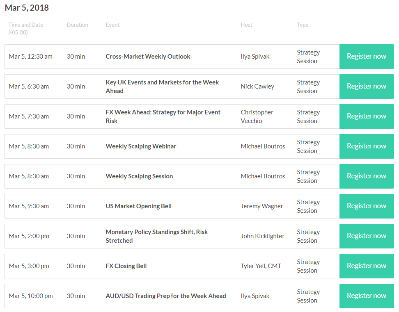399x312 pixels.
Task: Click the Time and Date column header
Action: (x=26, y=28)
